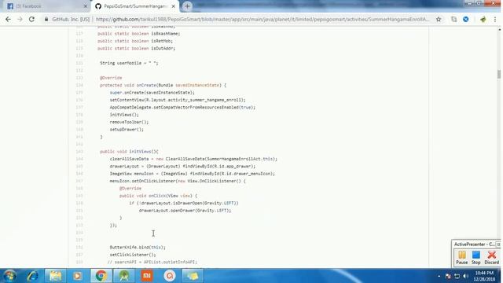Click the 'AppCompatDelegate.setCompatVectorFromResourcesEnabled(true);' line
The width and height of the screenshot is (503, 283).
click(182, 107)
